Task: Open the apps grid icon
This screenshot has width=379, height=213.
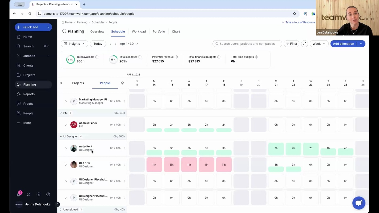Action: [x=38, y=194]
